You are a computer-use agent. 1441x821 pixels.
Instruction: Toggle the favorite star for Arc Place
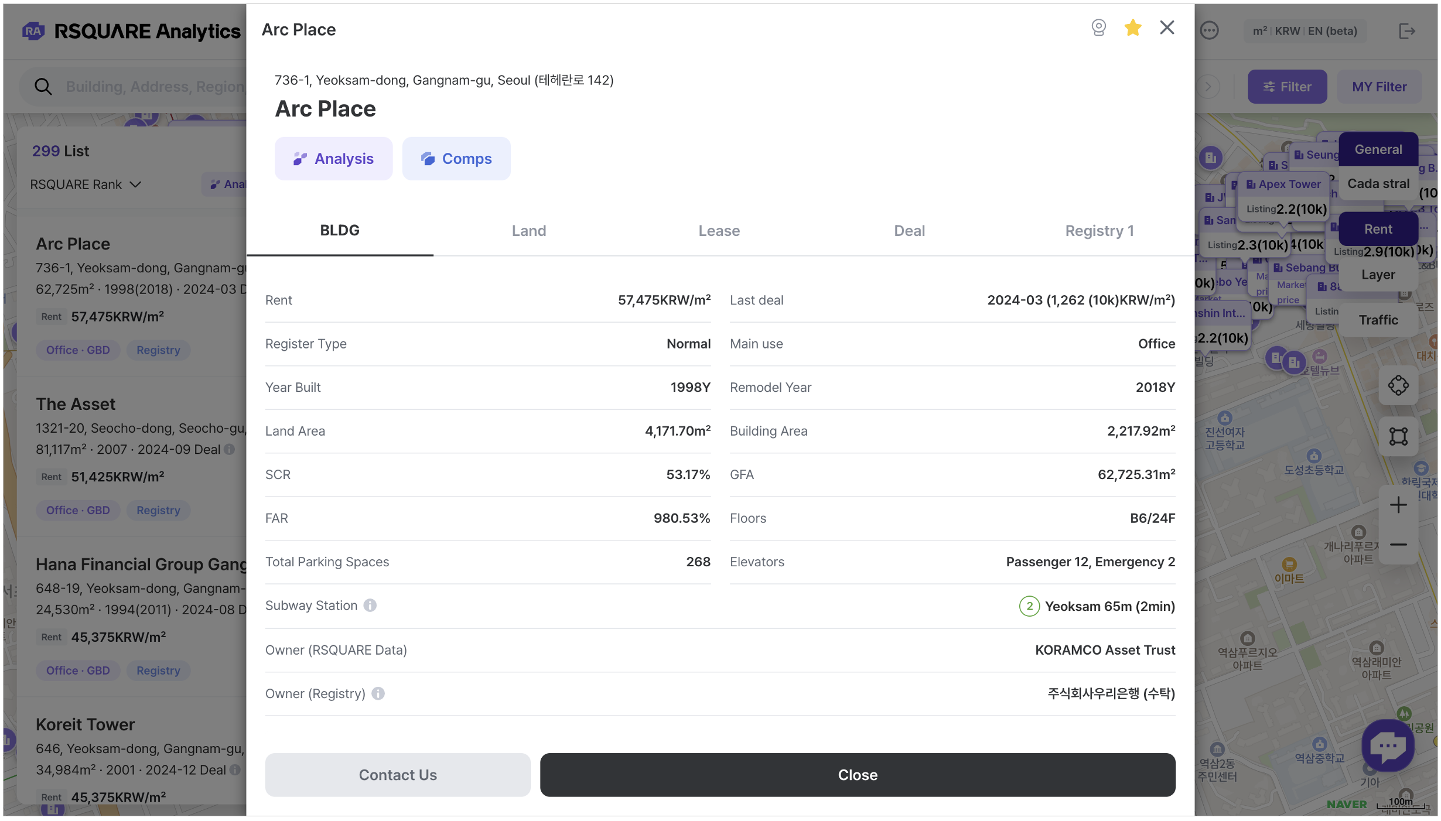(1132, 28)
